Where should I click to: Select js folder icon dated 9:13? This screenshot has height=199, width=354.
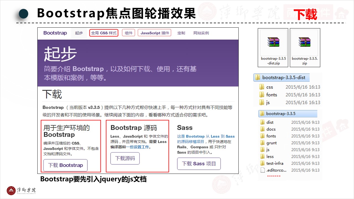(x=262, y=150)
